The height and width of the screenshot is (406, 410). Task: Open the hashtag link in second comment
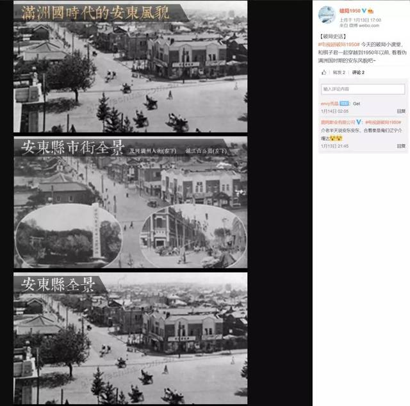382,122
